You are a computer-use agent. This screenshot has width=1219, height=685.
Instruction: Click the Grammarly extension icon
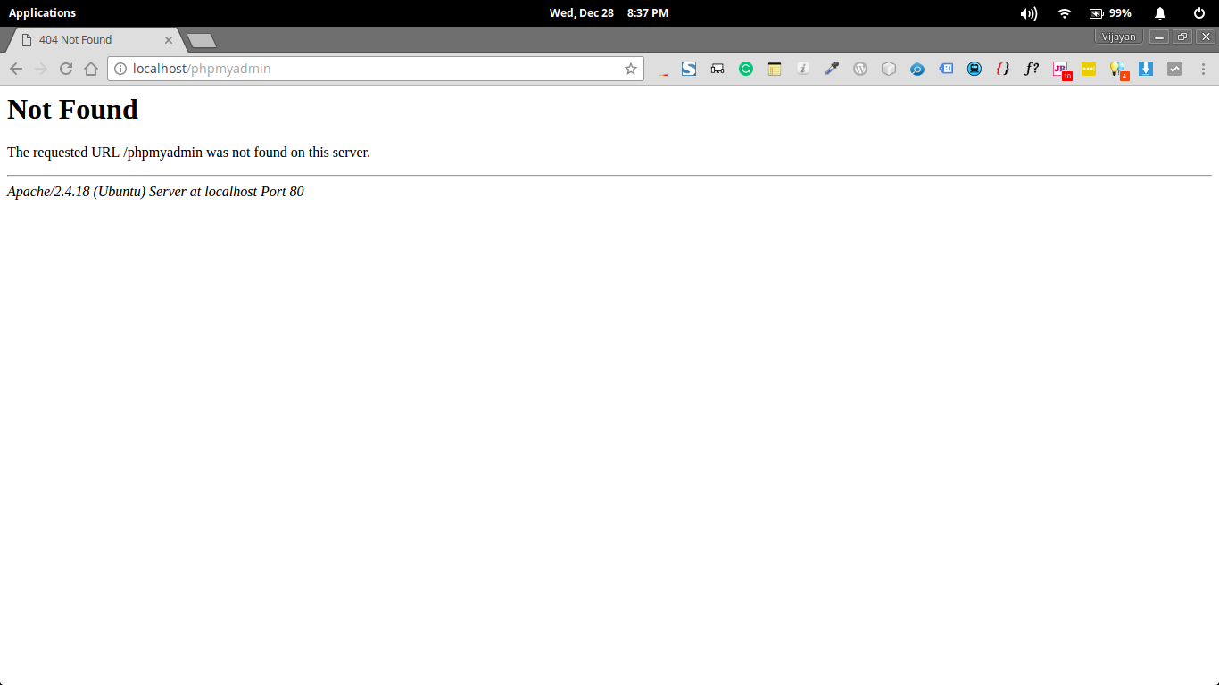click(x=746, y=69)
